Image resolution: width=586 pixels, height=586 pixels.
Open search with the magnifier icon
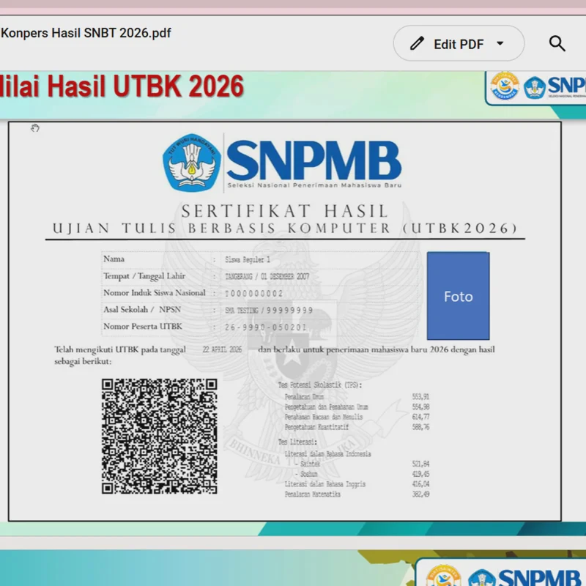[557, 44]
